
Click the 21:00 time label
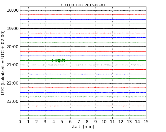[13, 65]
